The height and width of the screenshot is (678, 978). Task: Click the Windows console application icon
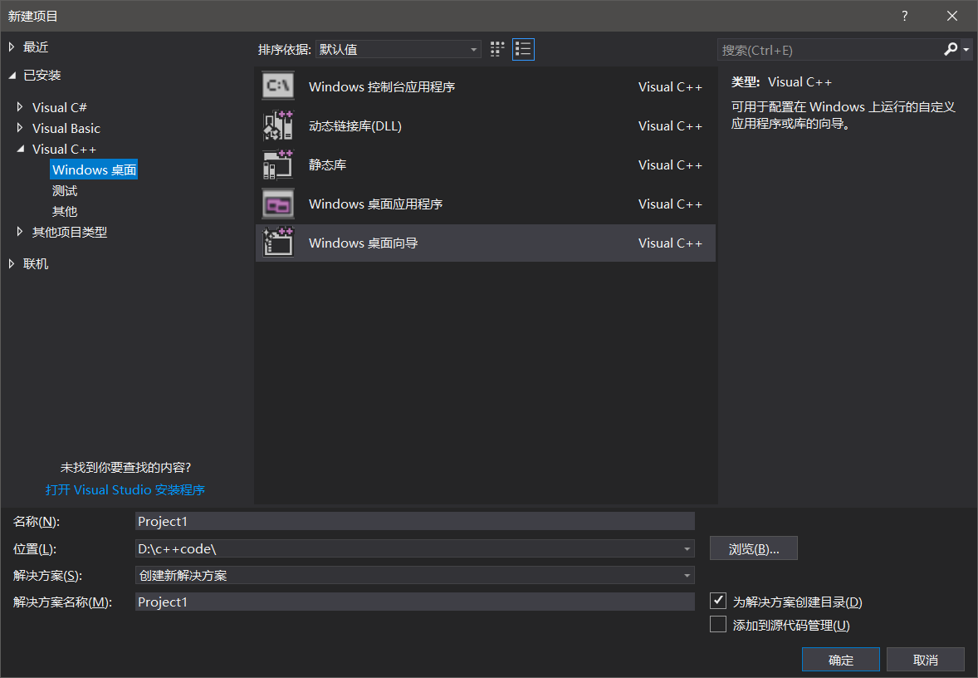[x=278, y=86]
